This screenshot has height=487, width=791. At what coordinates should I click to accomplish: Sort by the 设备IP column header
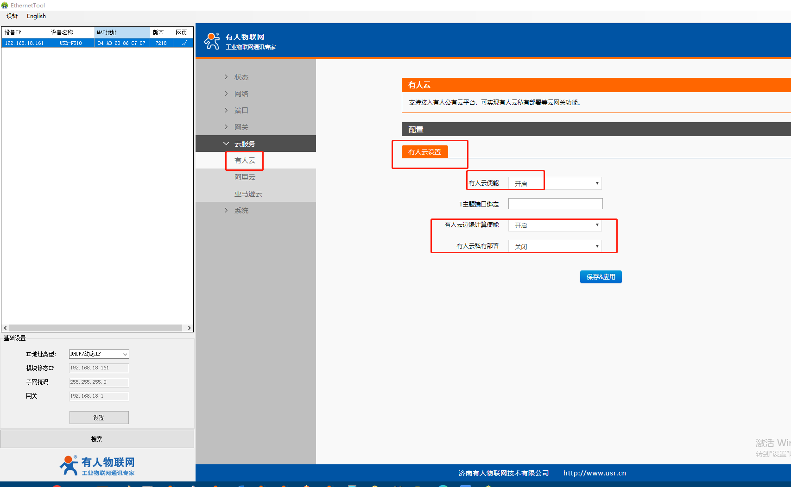point(25,32)
